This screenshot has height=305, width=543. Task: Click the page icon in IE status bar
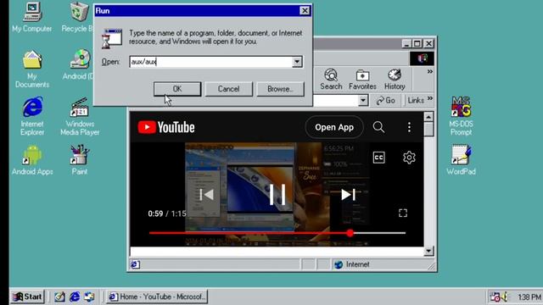[x=135, y=264]
